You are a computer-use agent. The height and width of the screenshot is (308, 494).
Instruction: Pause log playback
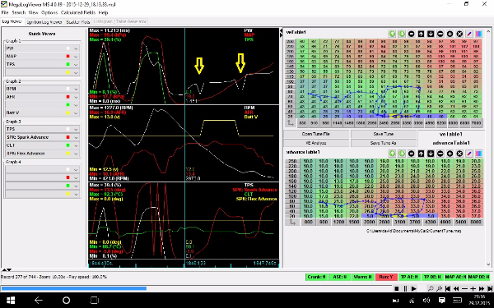[405, 288]
